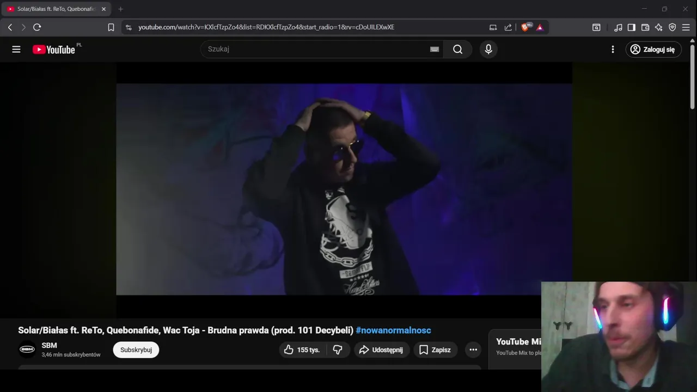Click the video player area
The width and height of the screenshot is (697, 392).
(x=344, y=189)
